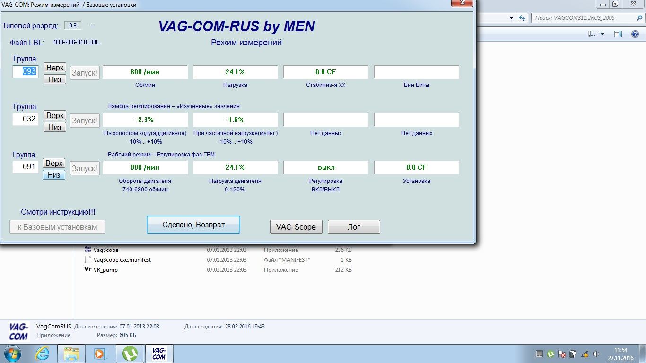This screenshot has height=363, width=646.
Task: Toggle the Explorer preview pane icon
Action: pos(618,34)
